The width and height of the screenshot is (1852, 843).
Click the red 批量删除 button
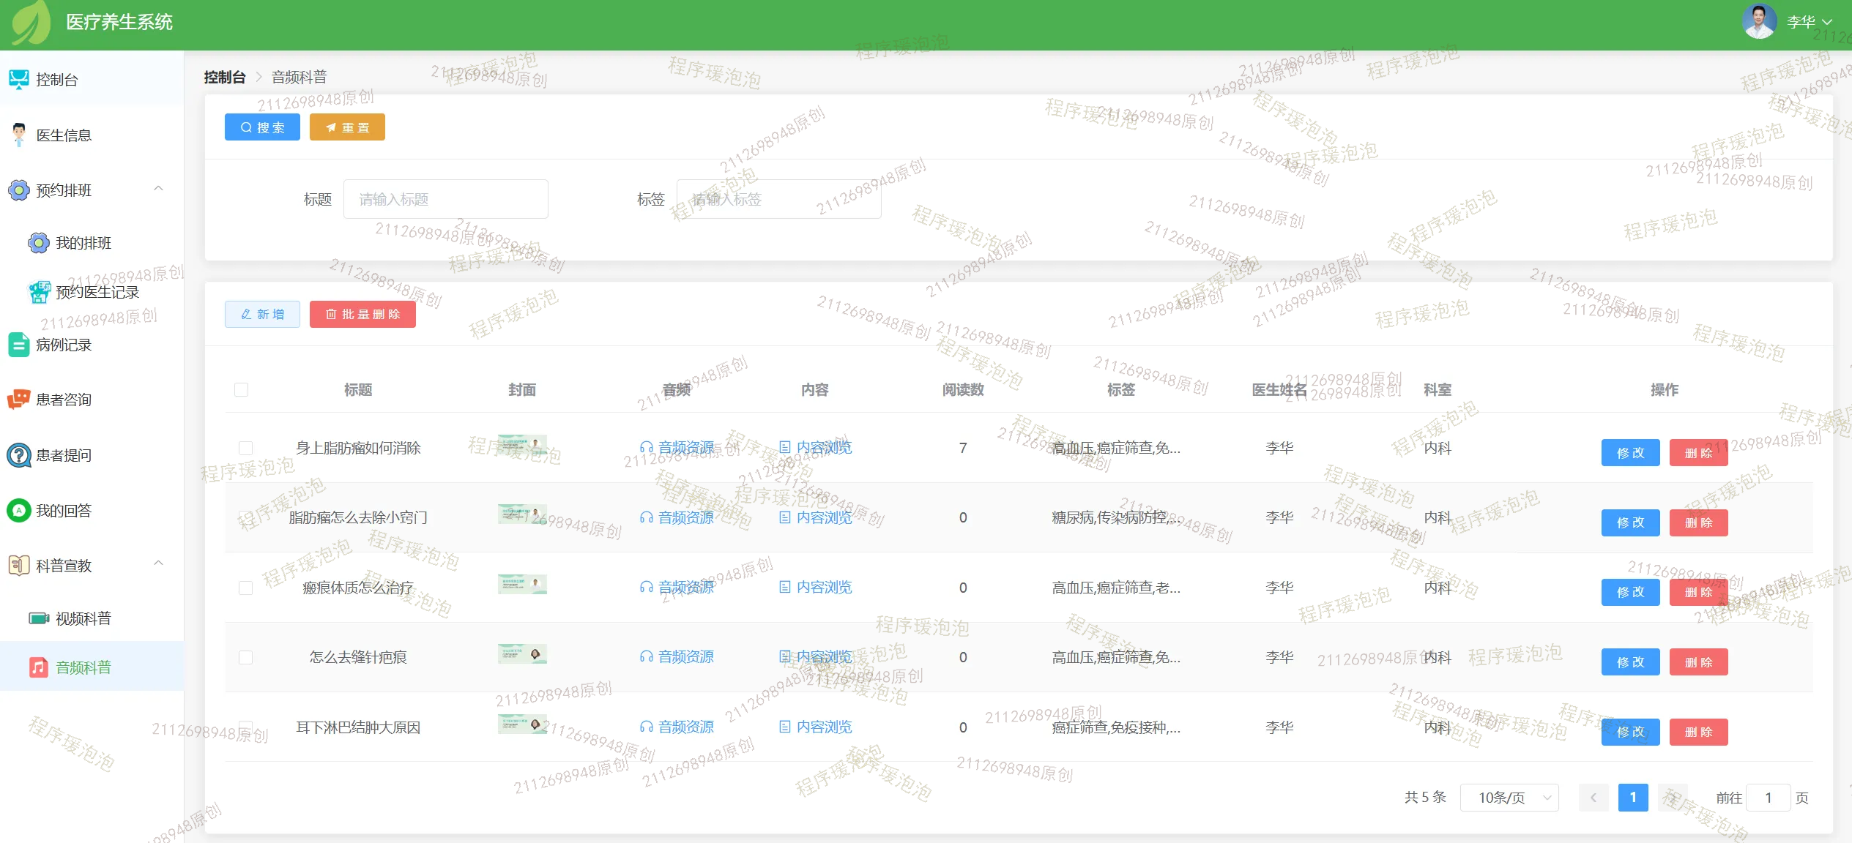click(362, 314)
